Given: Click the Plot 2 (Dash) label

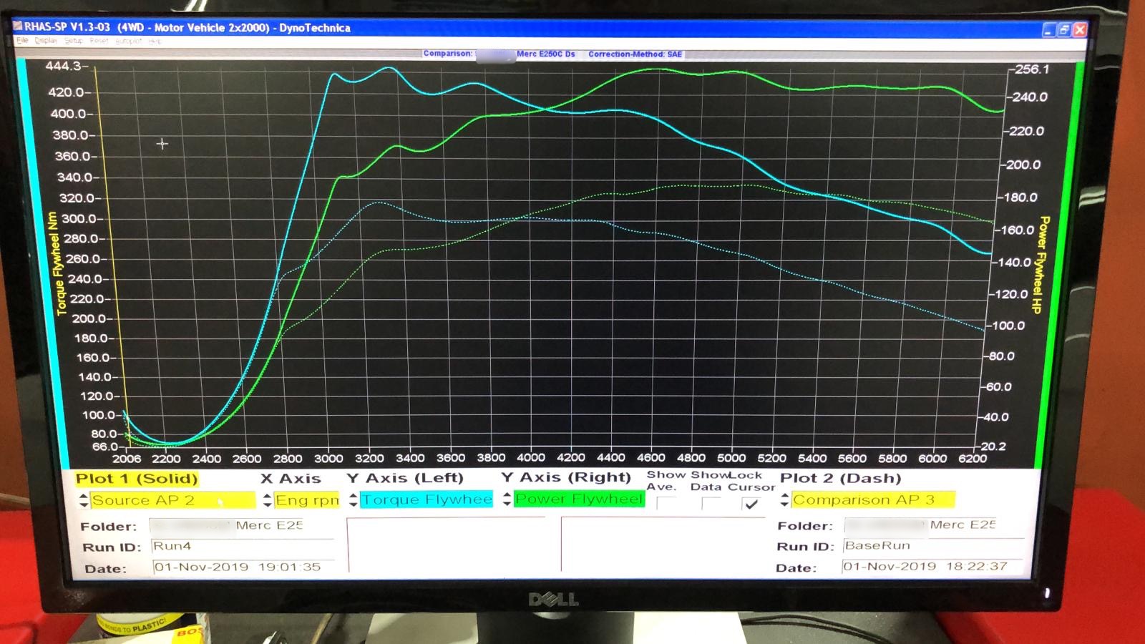Looking at the screenshot, I should click(840, 478).
